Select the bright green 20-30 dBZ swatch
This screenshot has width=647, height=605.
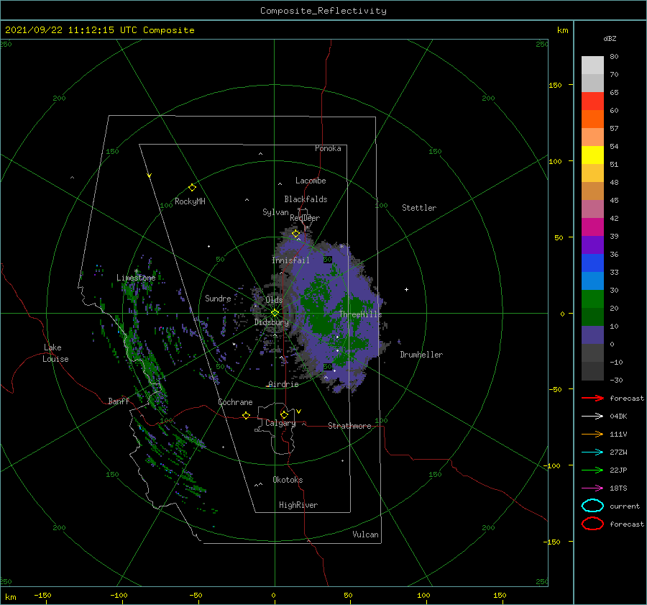click(x=592, y=299)
